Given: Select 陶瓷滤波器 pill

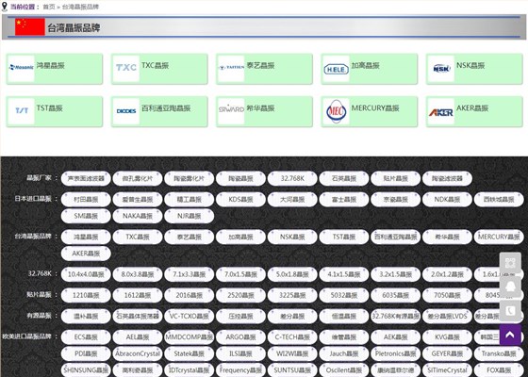Looking at the screenshot, I should pos(447,178).
